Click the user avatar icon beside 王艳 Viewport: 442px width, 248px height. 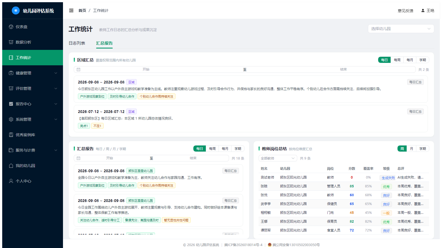423,10
